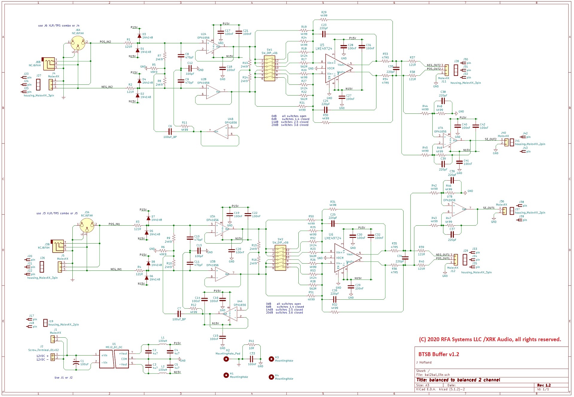
Task: Click the J1 MolexKK power connector
Action: coord(53,339)
